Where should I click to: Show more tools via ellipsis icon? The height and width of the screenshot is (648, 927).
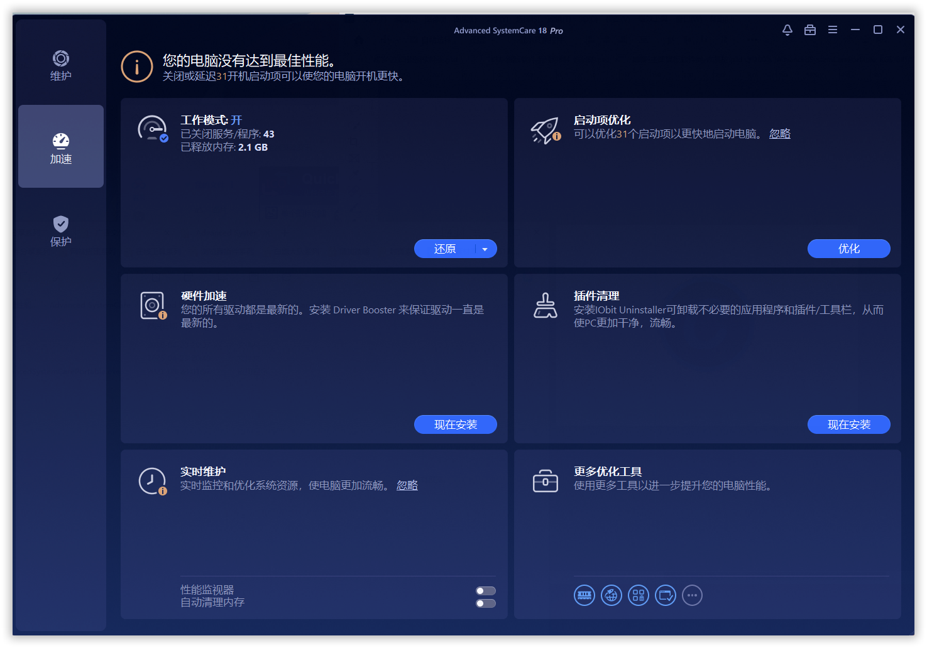click(692, 595)
